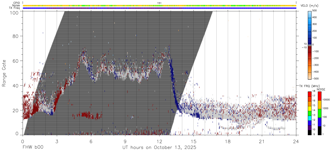Select the blue 11-12 MHz frequency swatch
333x153 pixels.
tap(310, 123)
